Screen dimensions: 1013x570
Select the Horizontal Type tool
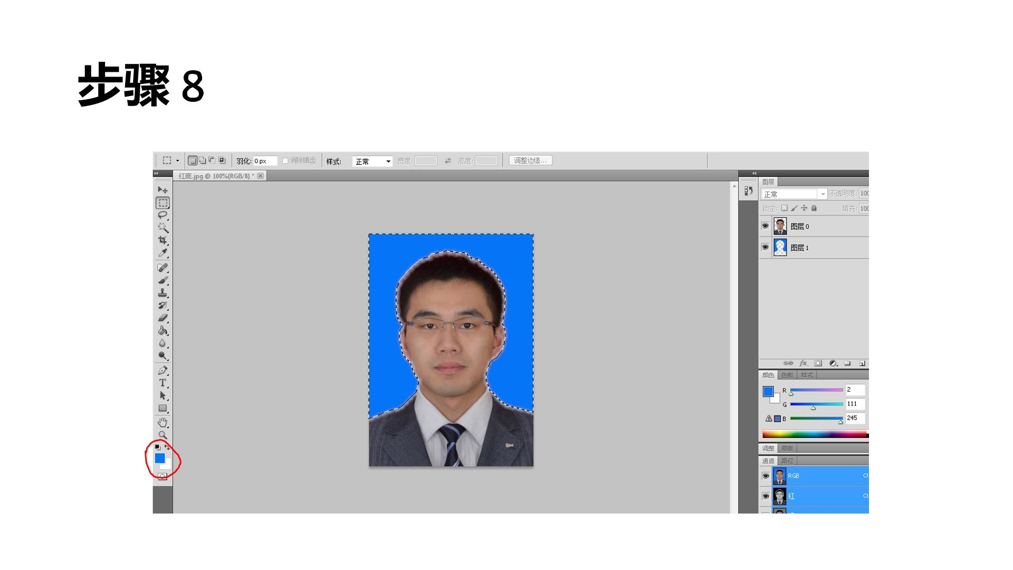[163, 383]
